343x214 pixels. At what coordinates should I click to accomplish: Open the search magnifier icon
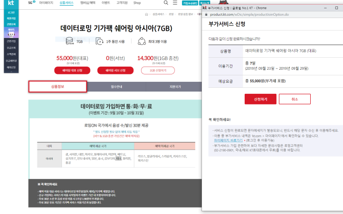pyautogui.click(x=166, y=3)
